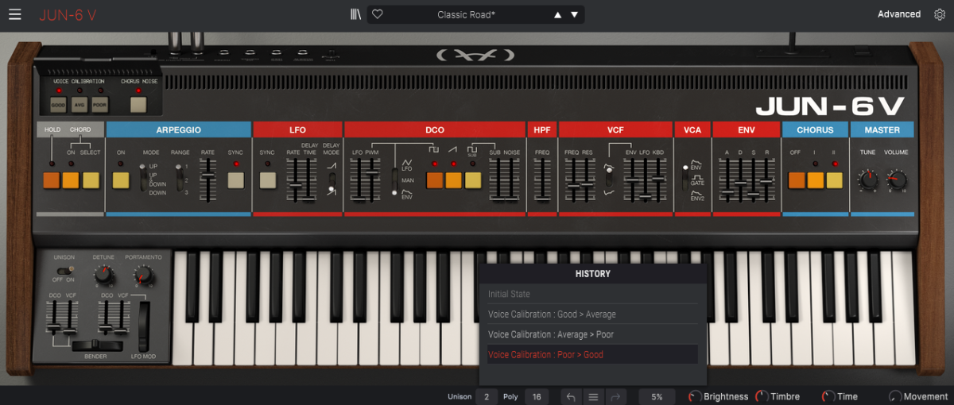Click the Arpeggio RANGE switch
Screen dimensions: 954x405
[x=179, y=179]
